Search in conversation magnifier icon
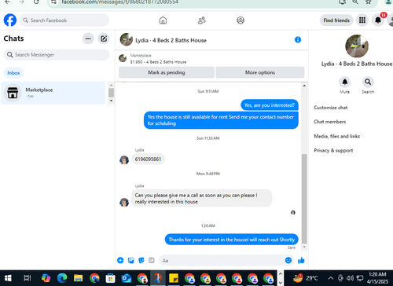Image resolution: width=393 pixels, height=286 pixels. pyautogui.click(x=368, y=82)
